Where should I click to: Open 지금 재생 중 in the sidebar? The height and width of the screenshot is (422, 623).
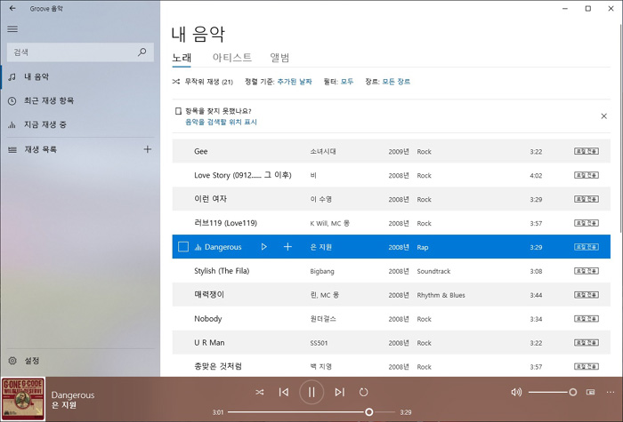[x=80, y=124]
